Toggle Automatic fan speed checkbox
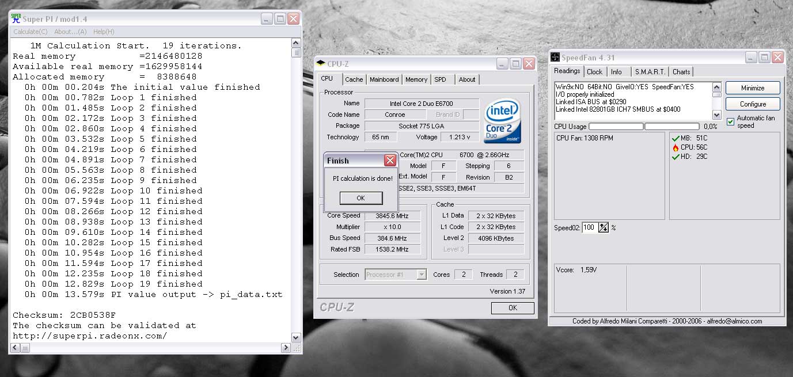The height and width of the screenshot is (377, 793). click(x=731, y=121)
